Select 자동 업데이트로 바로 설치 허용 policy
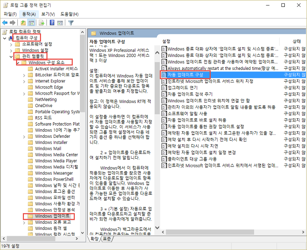Screen dimensions: 307x250 click(x=197, y=120)
